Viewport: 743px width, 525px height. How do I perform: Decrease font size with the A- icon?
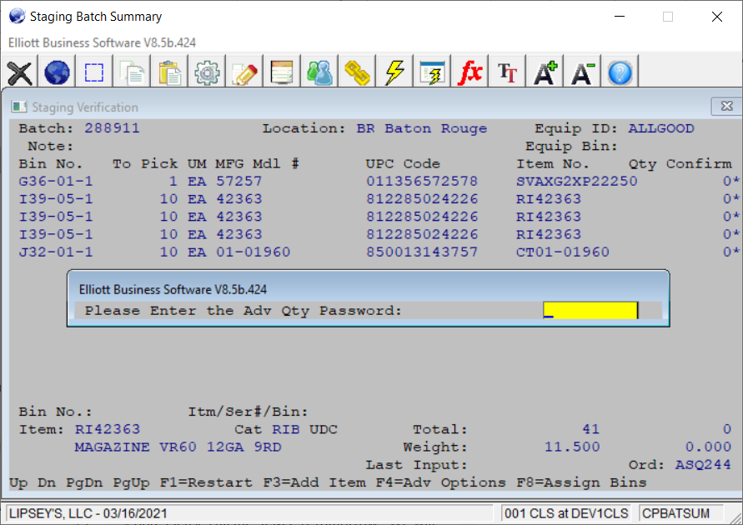click(x=582, y=72)
